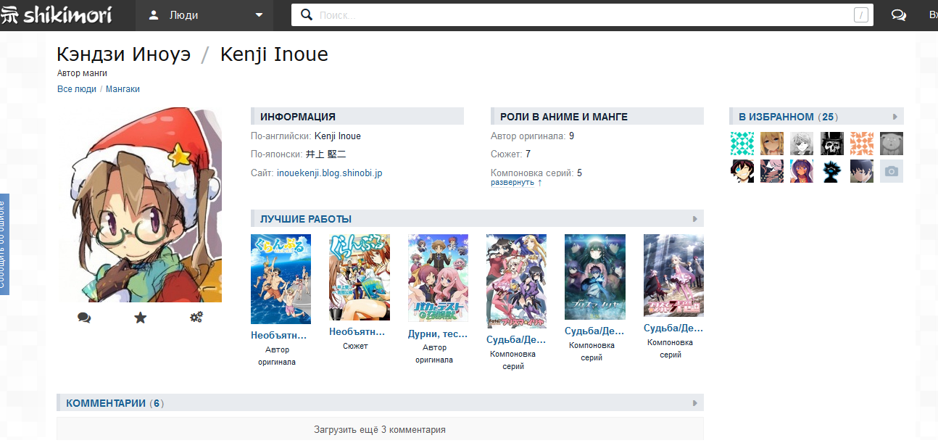The width and height of the screenshot is (938, 443).
Task: Click the Baka to Test poster
Action: click(x=438, y=278)
